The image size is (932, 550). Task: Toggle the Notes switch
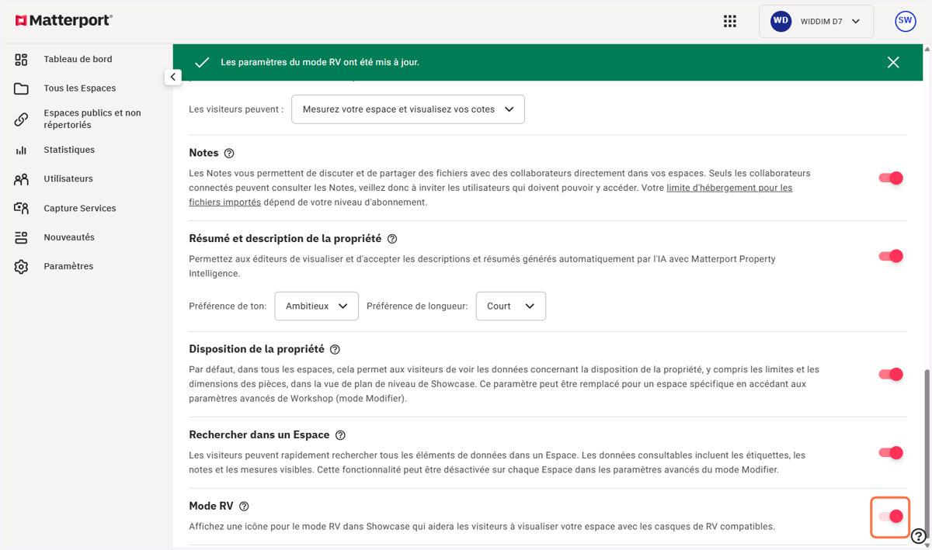point(891,178)
